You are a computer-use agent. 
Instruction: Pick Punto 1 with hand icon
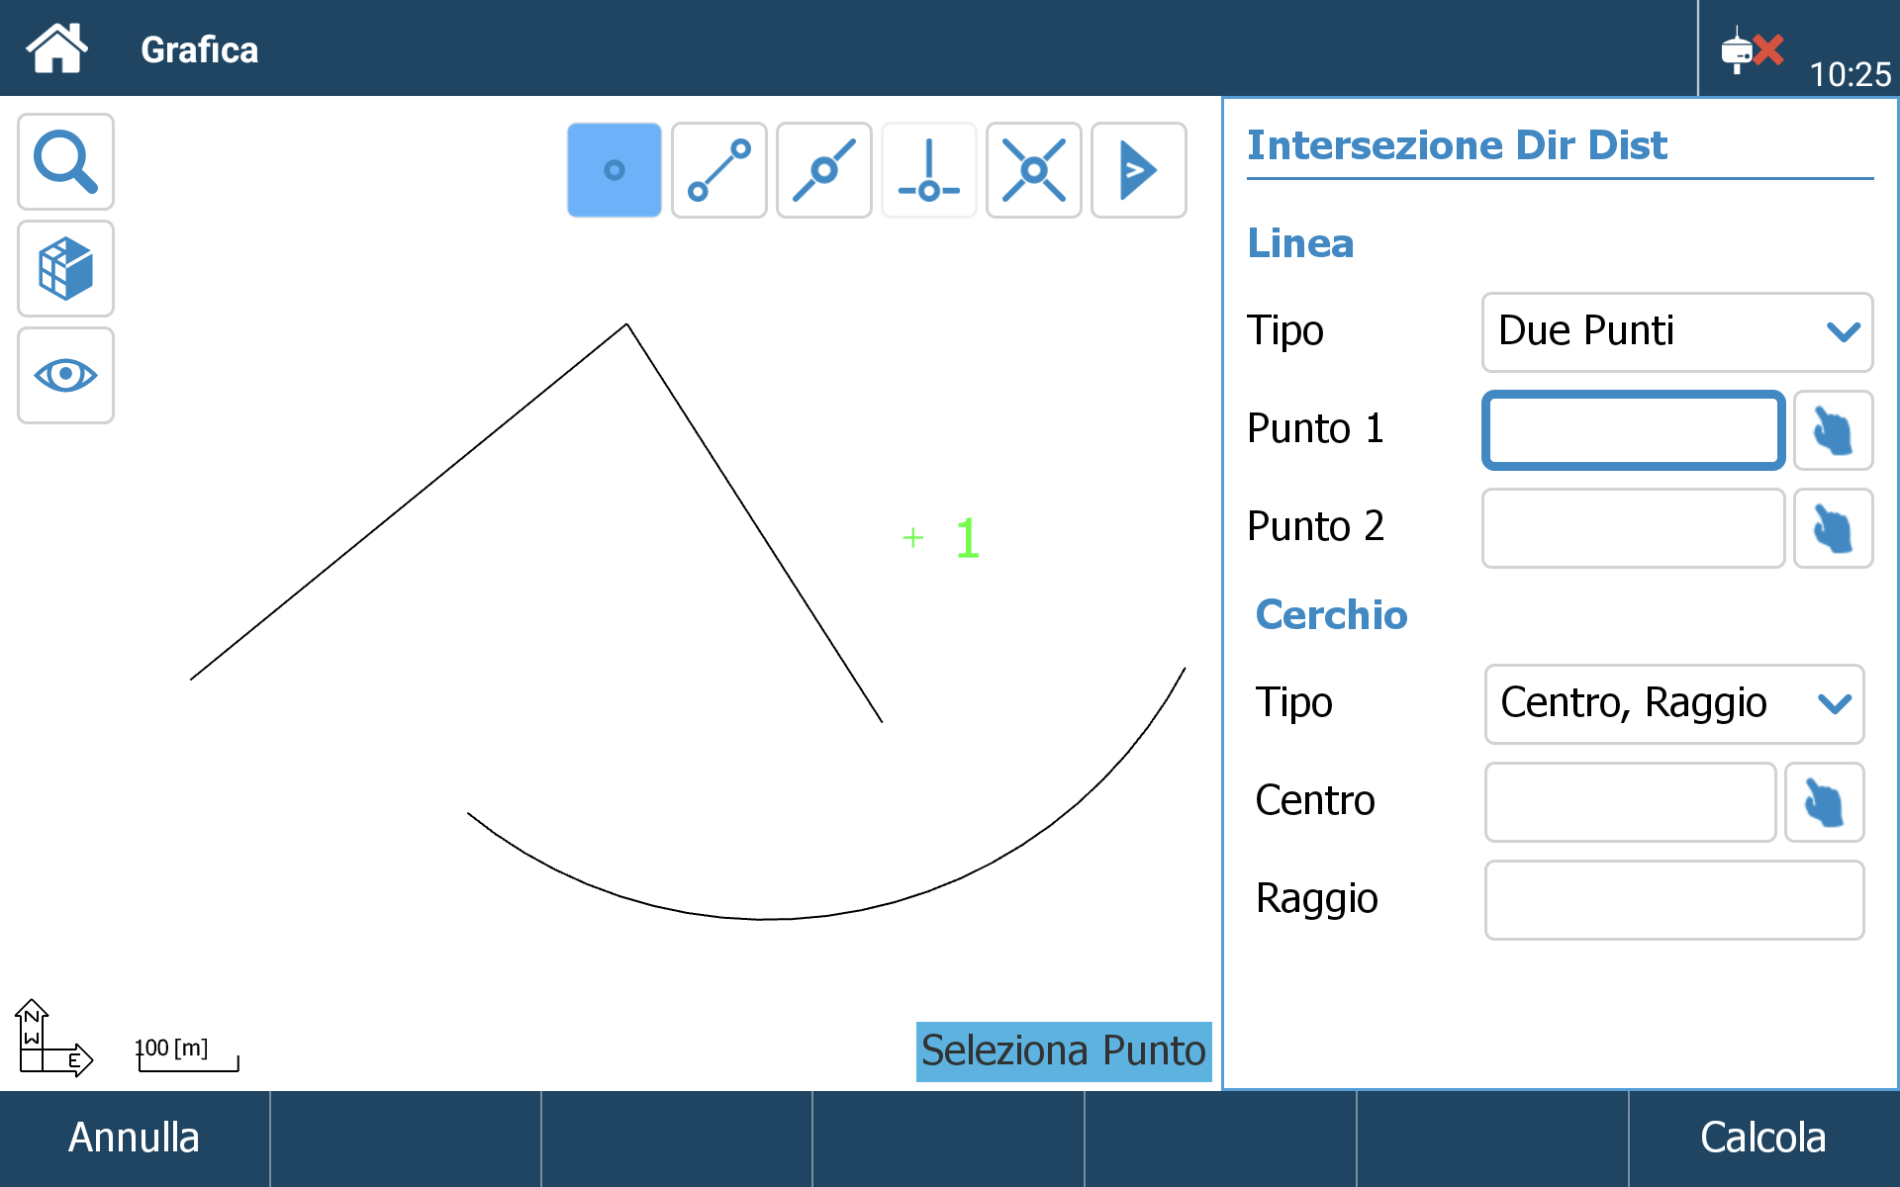tap(1833, 430)
